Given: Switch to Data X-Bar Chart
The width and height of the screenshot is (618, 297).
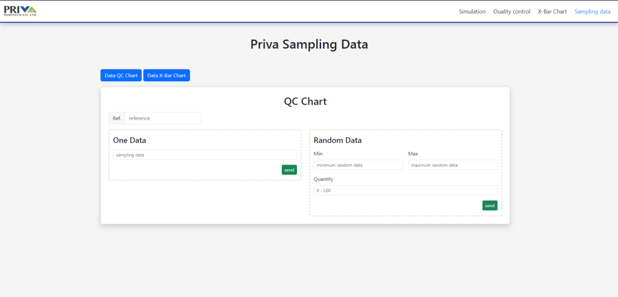Looking at the screenshot, I should 167,75.
